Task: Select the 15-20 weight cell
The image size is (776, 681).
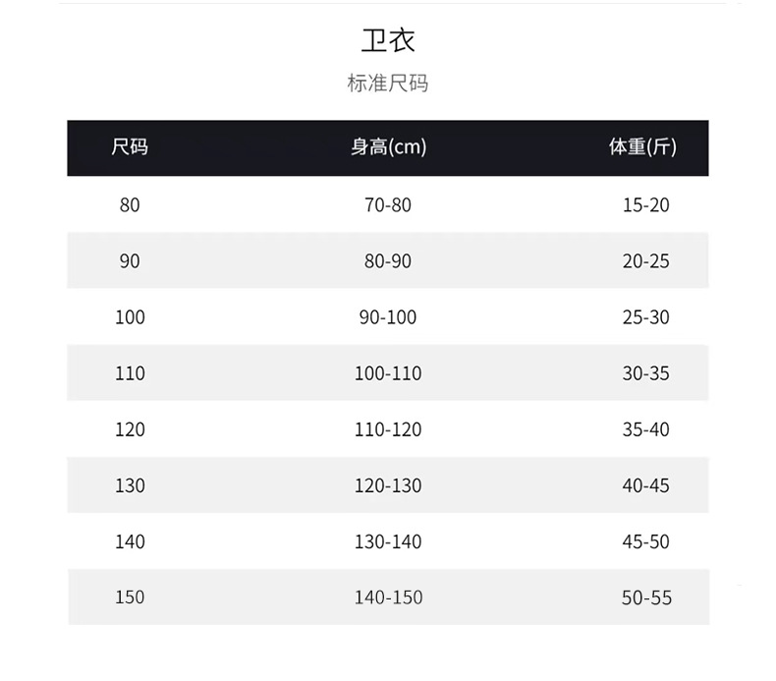Action: (x=645, y=204)
